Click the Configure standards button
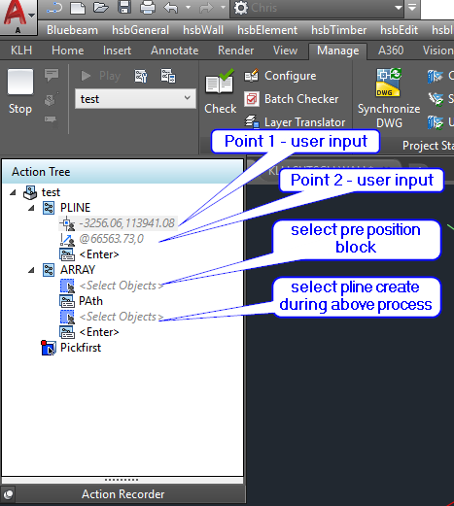Viewport: 454px width, 506px height. click(280, 76)
